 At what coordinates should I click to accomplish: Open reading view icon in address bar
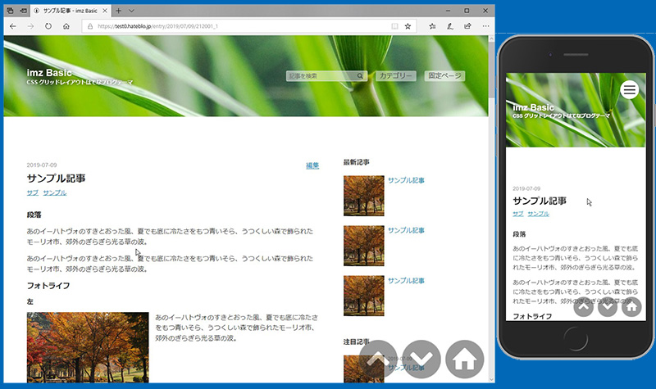[x=394, y=26]
